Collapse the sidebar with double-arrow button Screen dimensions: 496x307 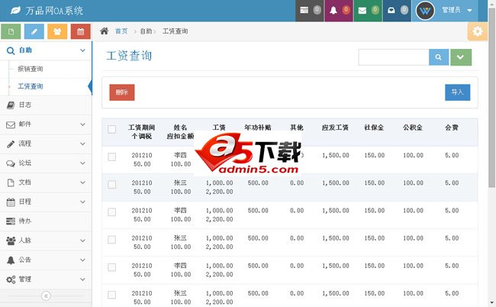click(46, 296)
